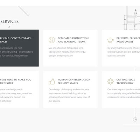
Task: Click the gear icon beside Cutting-Edge Technology
Action: [x=111, y=81]
